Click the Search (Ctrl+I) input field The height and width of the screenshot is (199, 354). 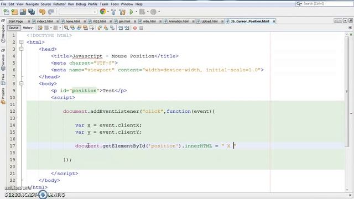click(x=327, y=4)
